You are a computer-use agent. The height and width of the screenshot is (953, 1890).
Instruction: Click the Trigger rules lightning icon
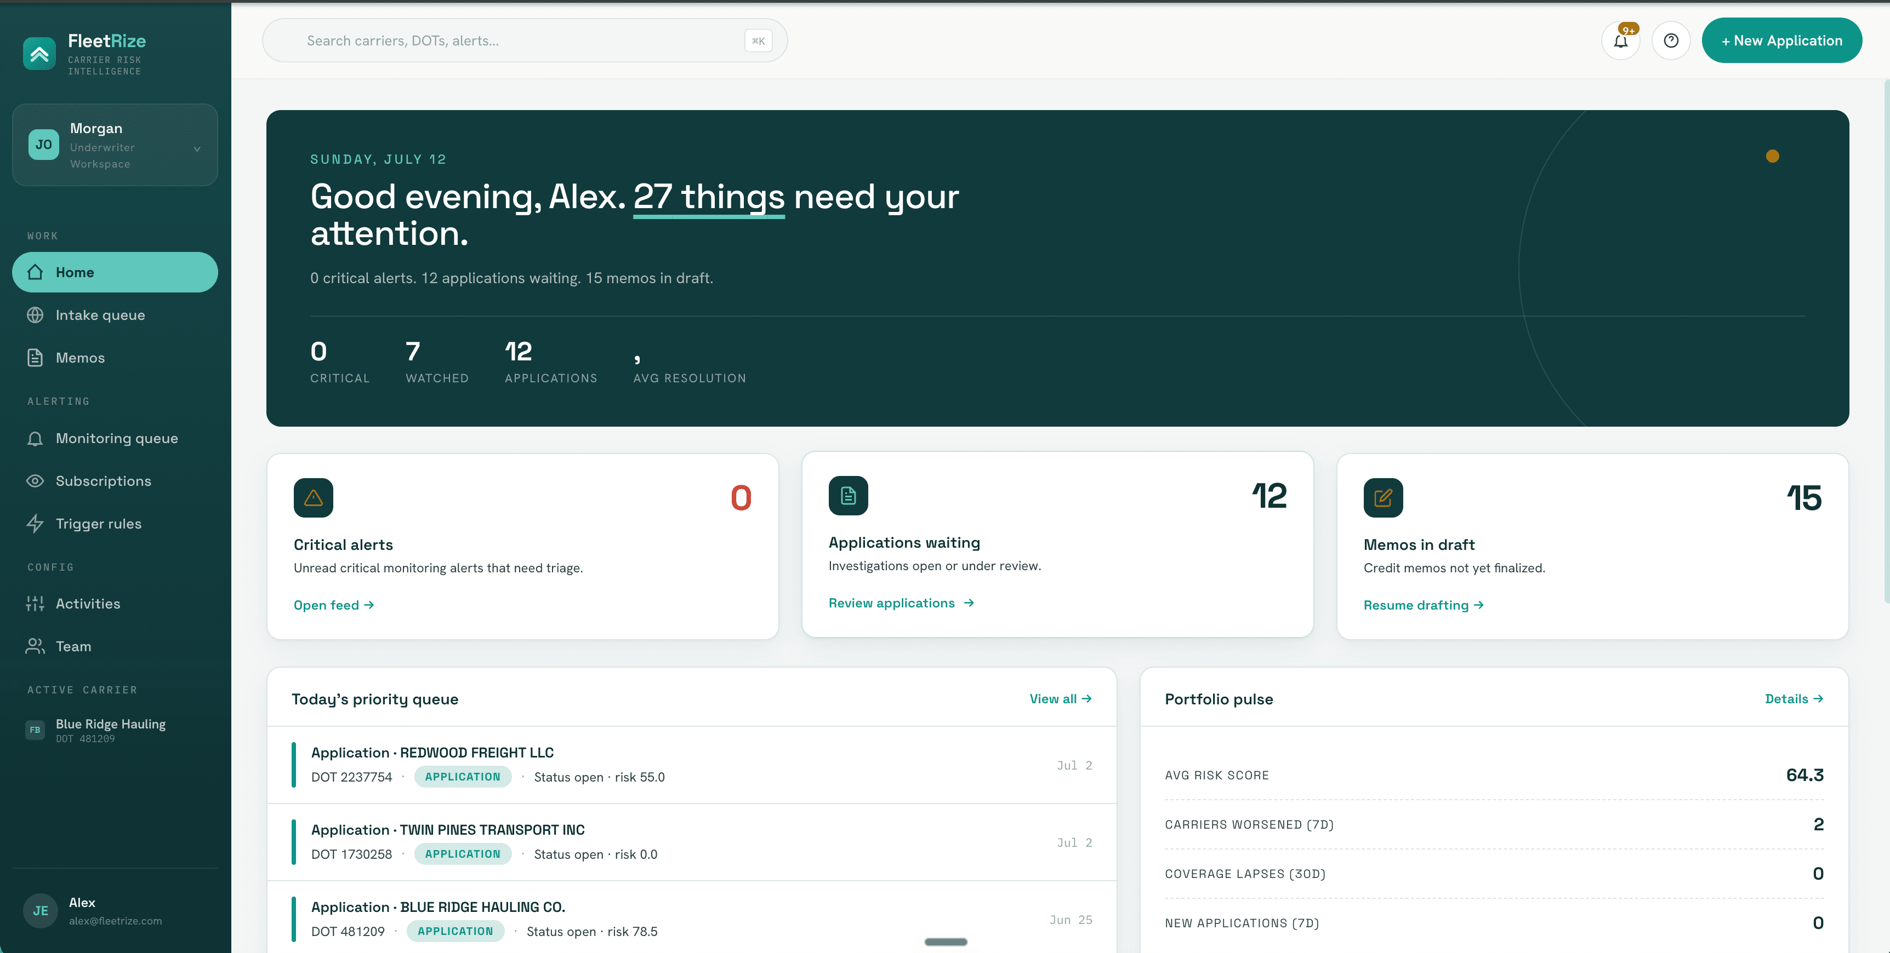[x=35, y=524]
